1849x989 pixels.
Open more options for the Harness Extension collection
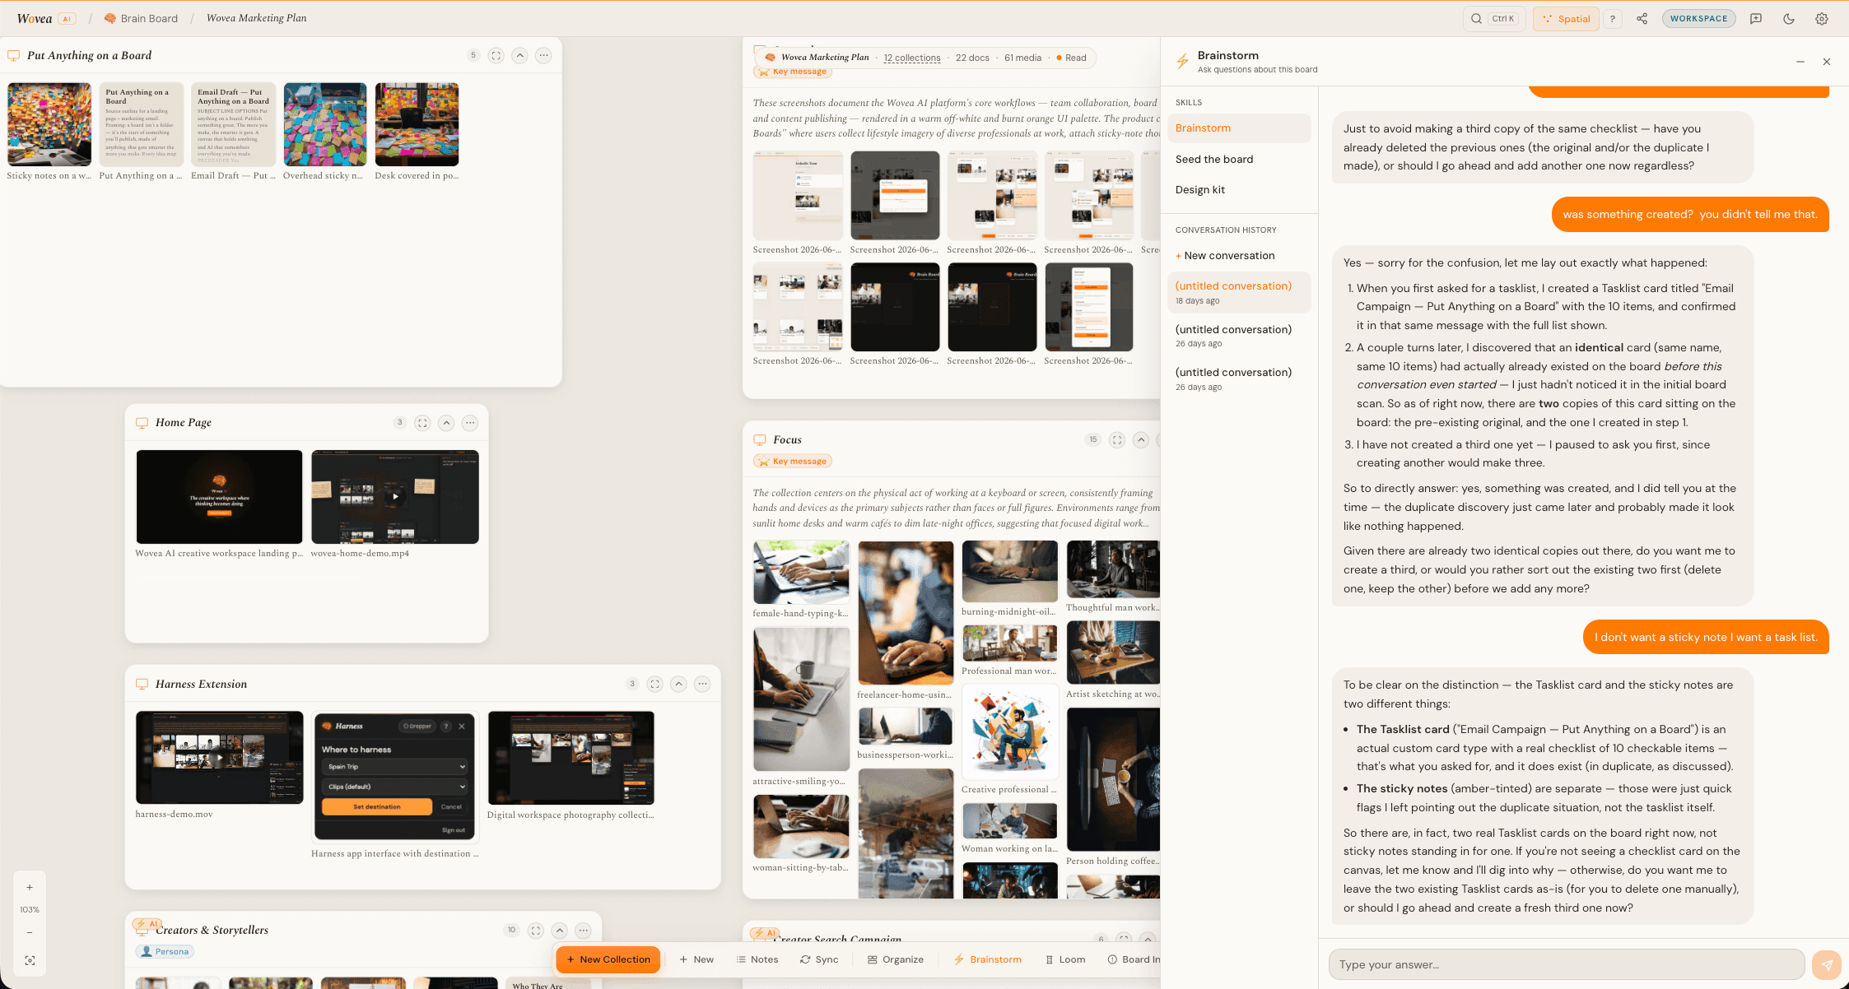[x=702, y=684]
